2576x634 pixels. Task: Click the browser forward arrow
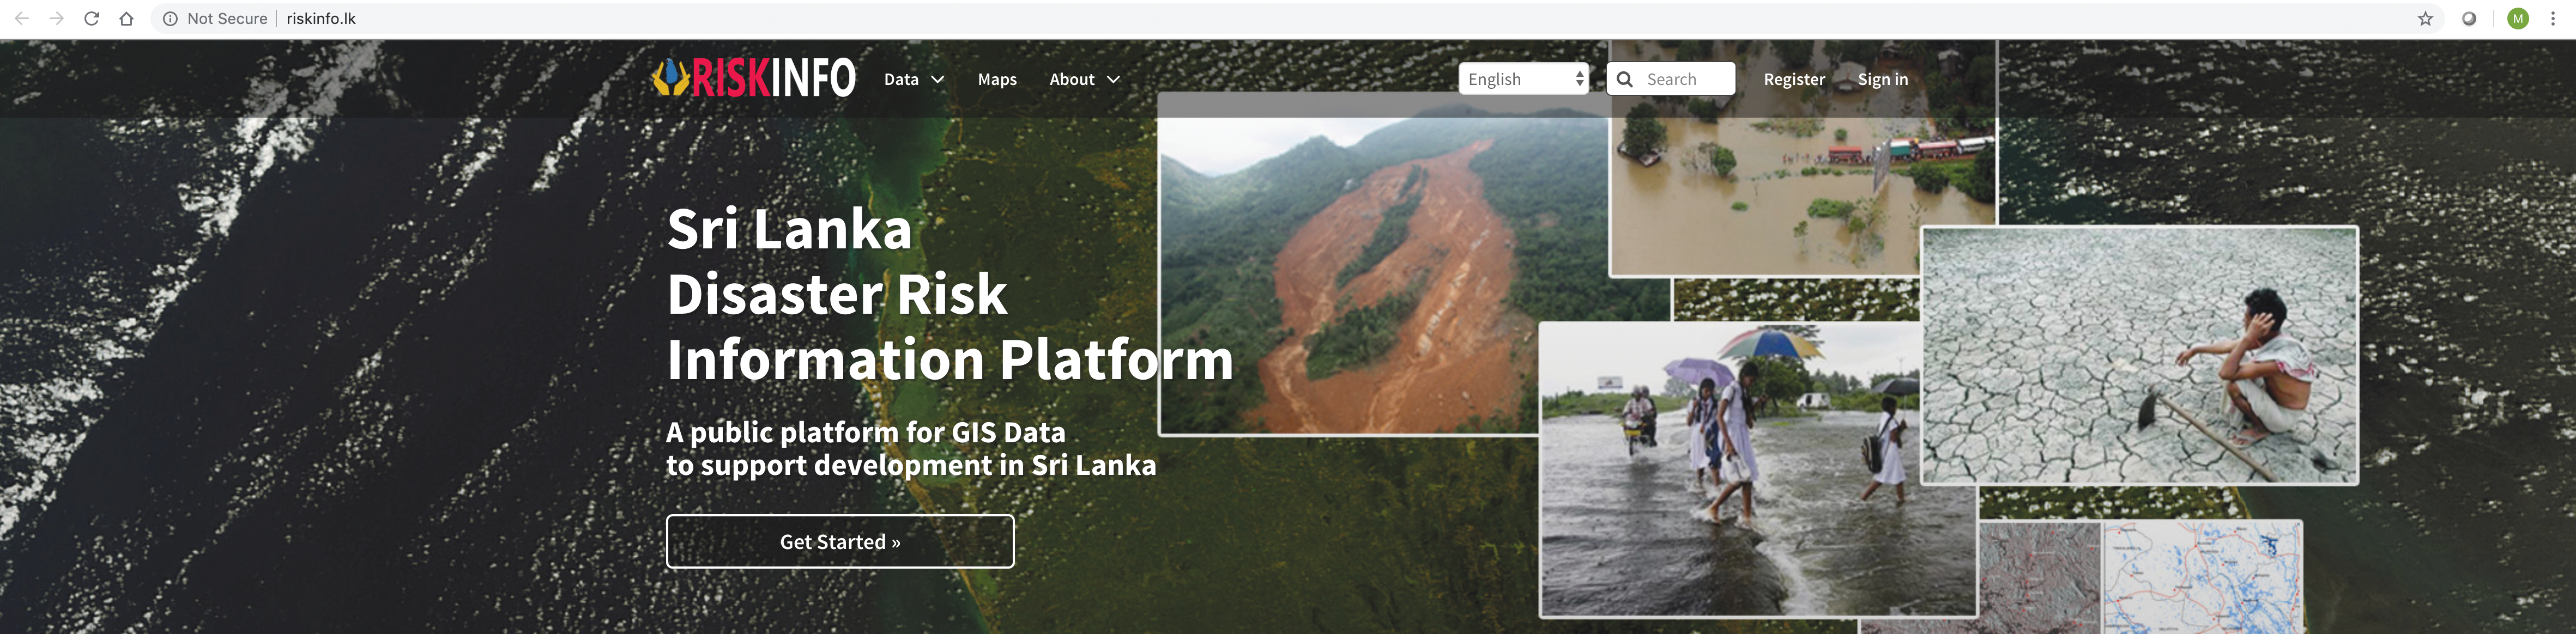click(57, 19)
